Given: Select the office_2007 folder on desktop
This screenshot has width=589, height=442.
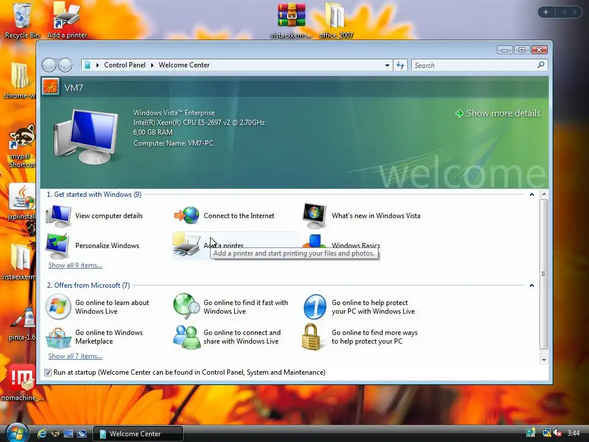Looking at the screenshot, I should (x=335, y=21).
